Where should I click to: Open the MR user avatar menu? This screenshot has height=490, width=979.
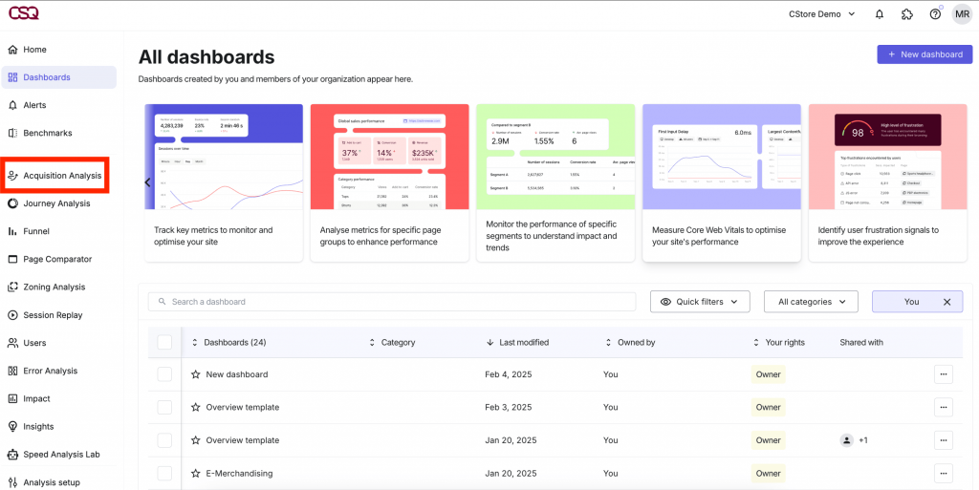[962, 14]
